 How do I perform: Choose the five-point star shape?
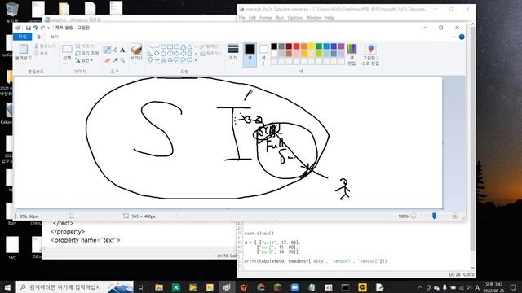pyautogui.click(x=163, y=59)
